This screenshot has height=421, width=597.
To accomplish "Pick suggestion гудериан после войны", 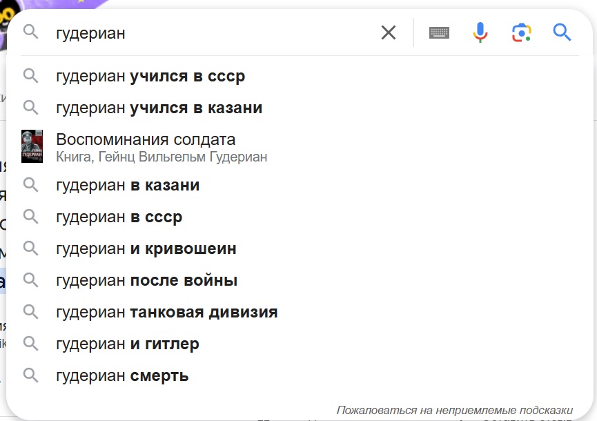I will click(x=147, y=280).
